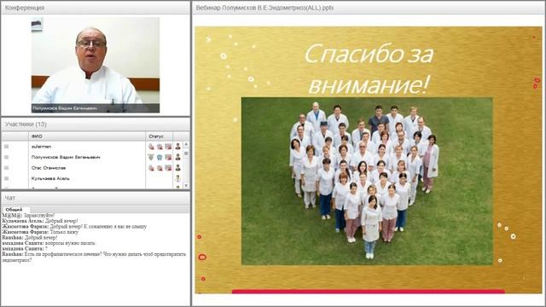The image size is (546, 307).
Task: Click the microphone status icon for Полунисков Вадим Евгеньевич
Action: (151, 157)
